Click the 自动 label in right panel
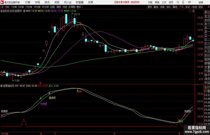Viewport: 210px width, 135px height. click(x=207, y=87)
